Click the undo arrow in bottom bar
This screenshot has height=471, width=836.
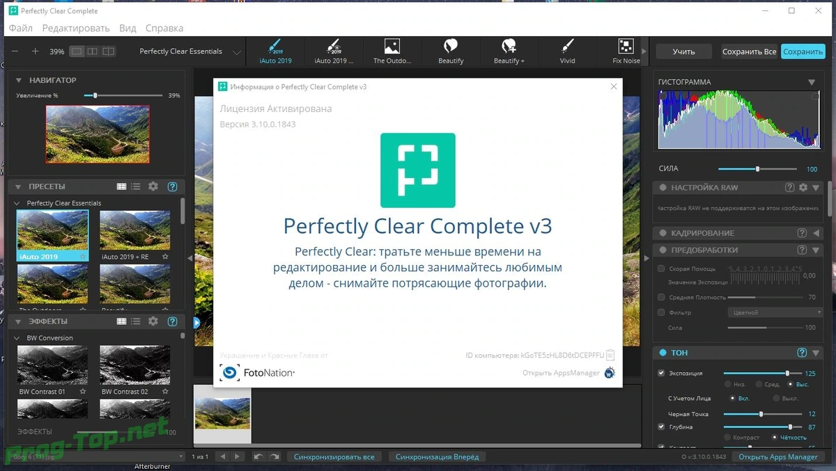(x=258, y=457)
